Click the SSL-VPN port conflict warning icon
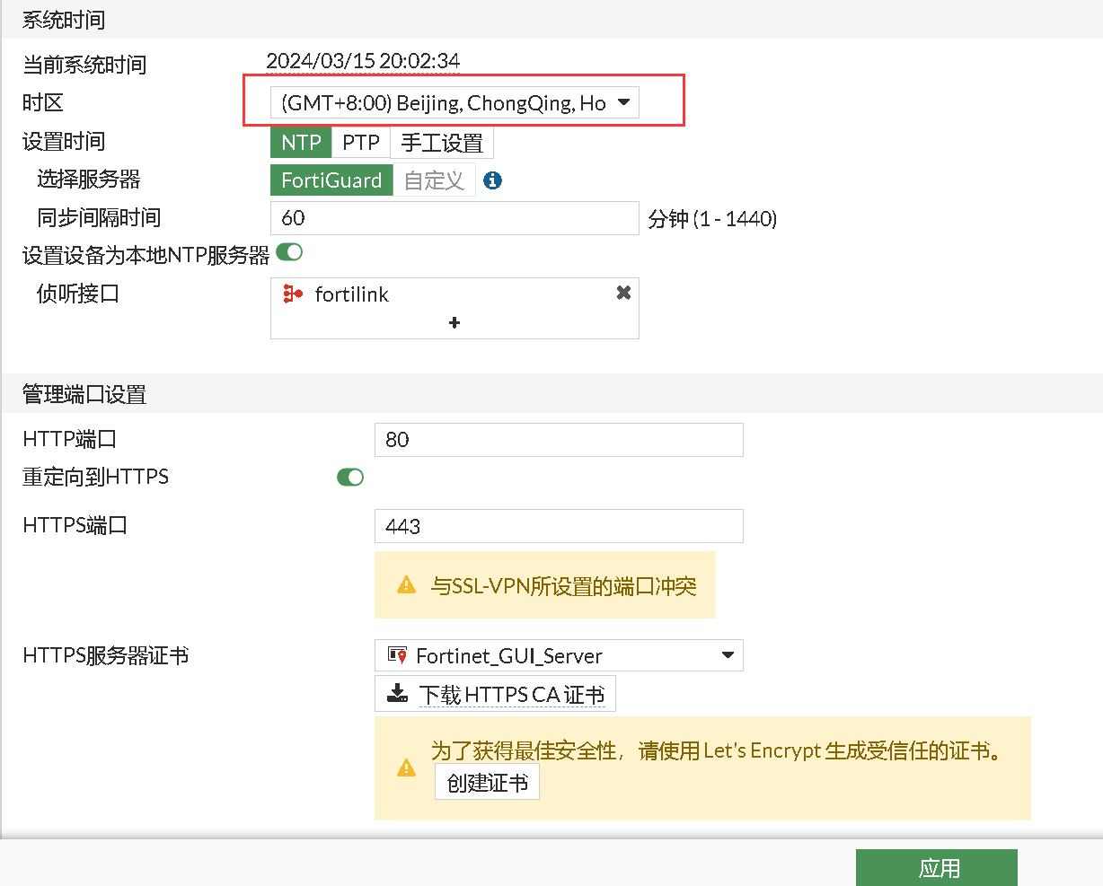The image size is (1103, 886). click(406, 585)
